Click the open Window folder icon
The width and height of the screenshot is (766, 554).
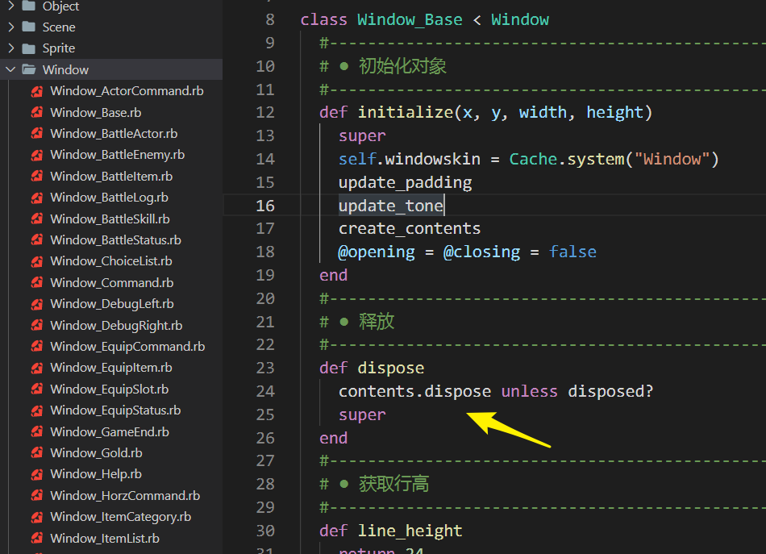pyautogui.click(x=29, y=69)
